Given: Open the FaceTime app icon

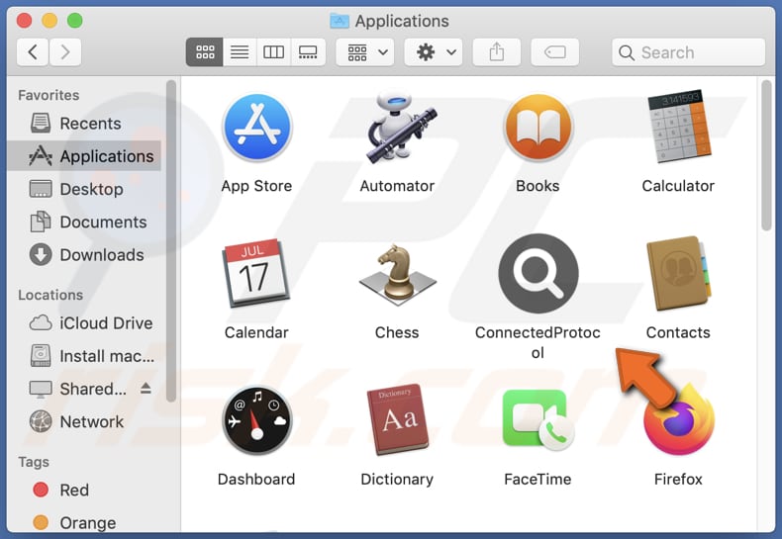Looking at the screenshot, I should pos(538,420).
